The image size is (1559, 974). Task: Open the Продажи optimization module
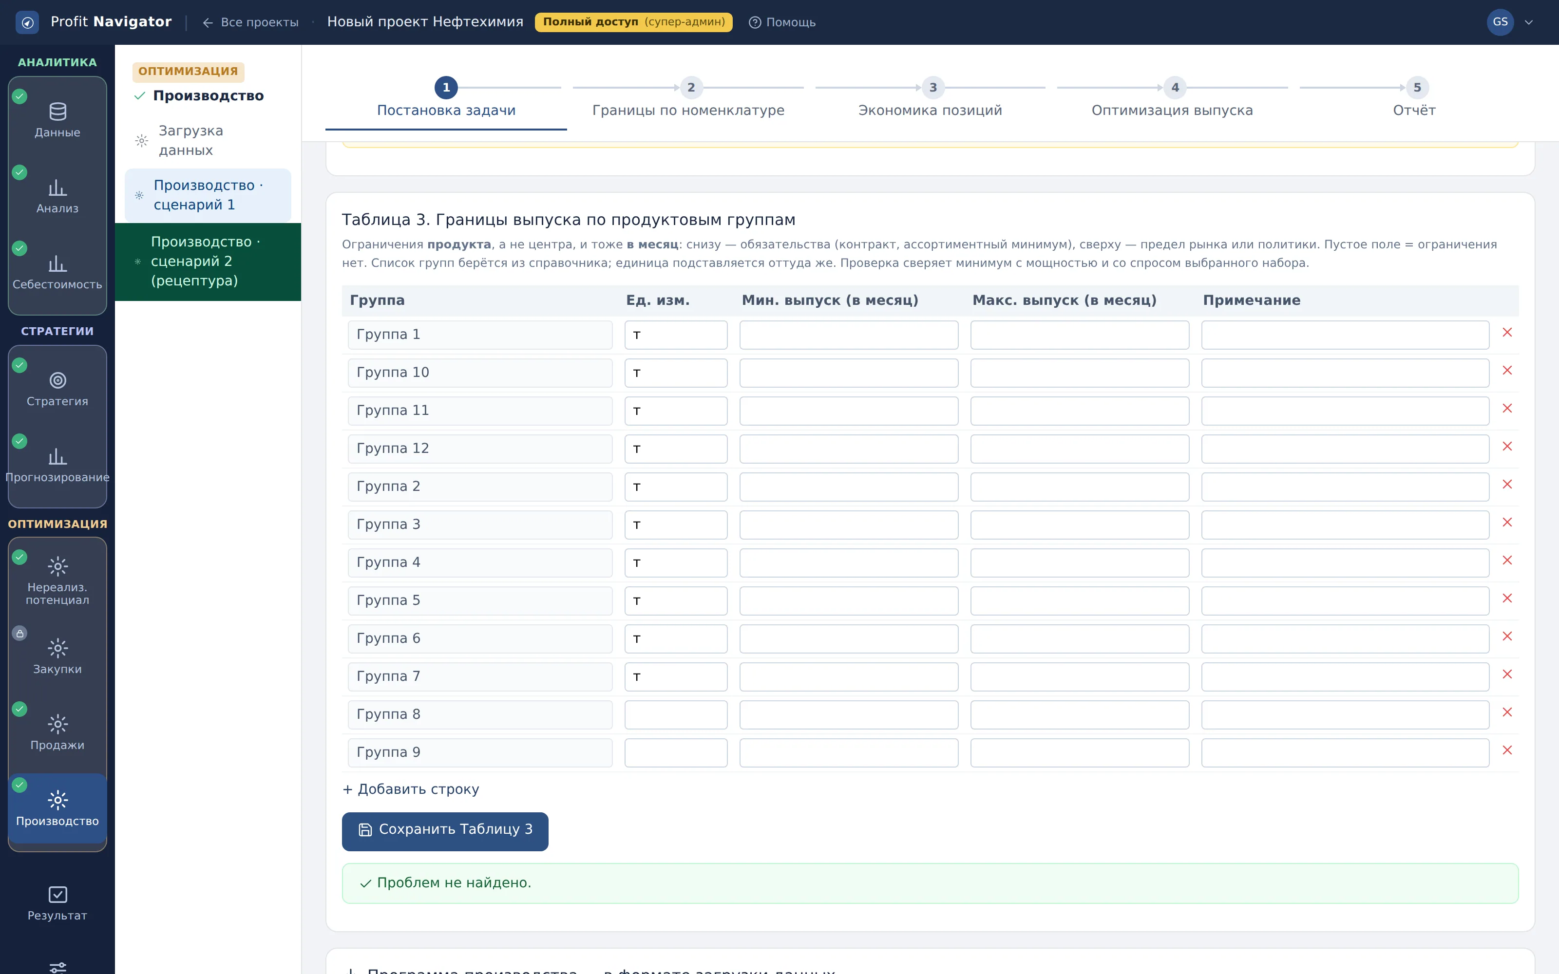(x=57, y=732)
